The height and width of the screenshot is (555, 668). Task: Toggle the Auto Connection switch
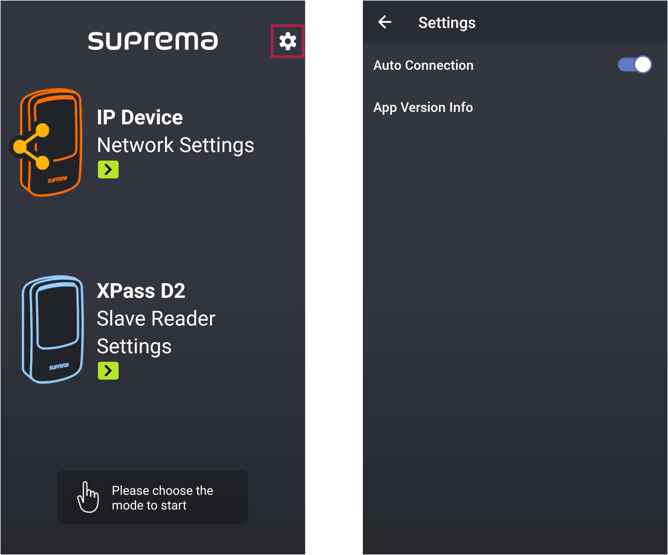coord(634,65)
